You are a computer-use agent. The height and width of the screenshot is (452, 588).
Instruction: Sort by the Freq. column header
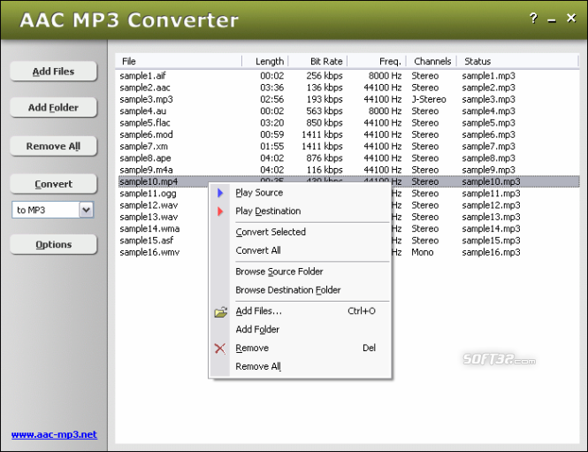[376, 61]
